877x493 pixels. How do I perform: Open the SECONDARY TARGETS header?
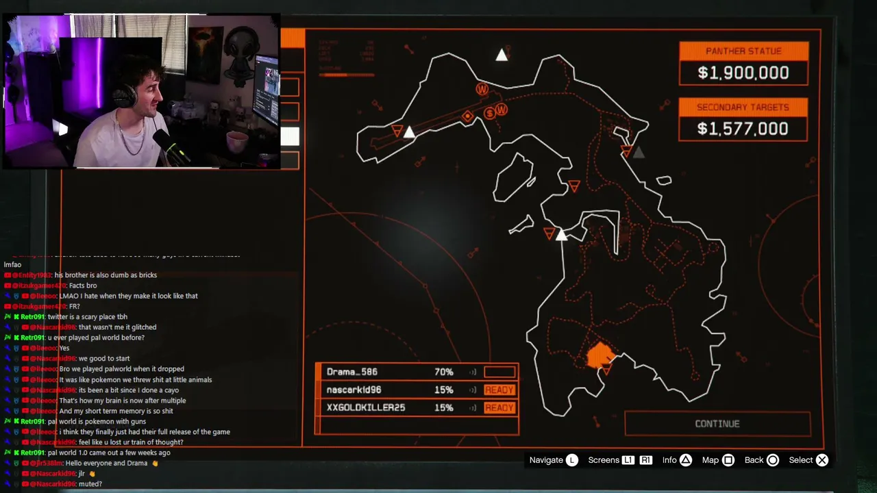pyautogui.click(x=743, y=107)
